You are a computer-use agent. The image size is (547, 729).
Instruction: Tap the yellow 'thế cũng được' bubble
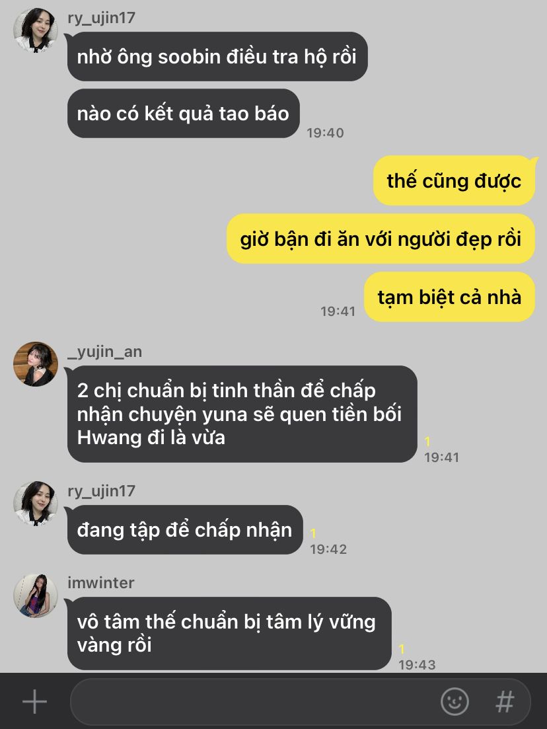454,180
